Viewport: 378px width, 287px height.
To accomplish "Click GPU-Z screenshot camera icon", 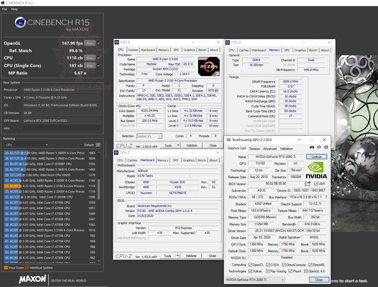I will pyautogui.click(x=312, y=147).
